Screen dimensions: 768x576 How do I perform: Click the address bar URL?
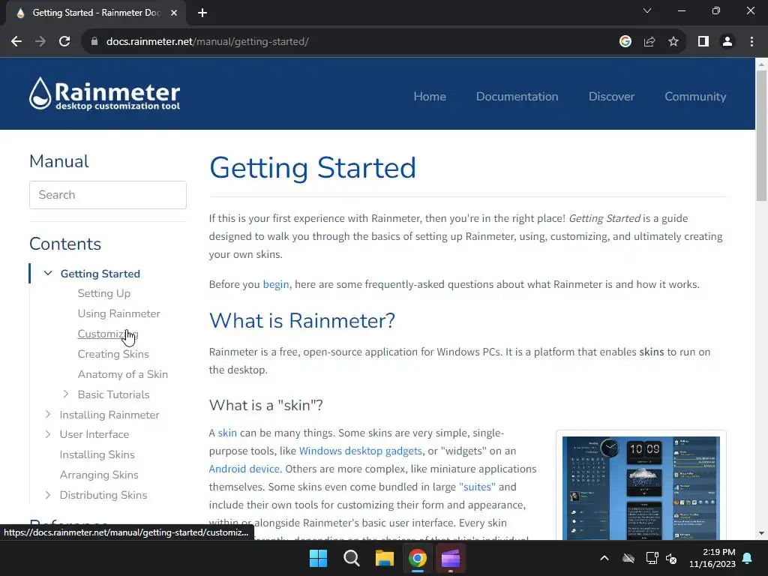click(x=207, y=42)
